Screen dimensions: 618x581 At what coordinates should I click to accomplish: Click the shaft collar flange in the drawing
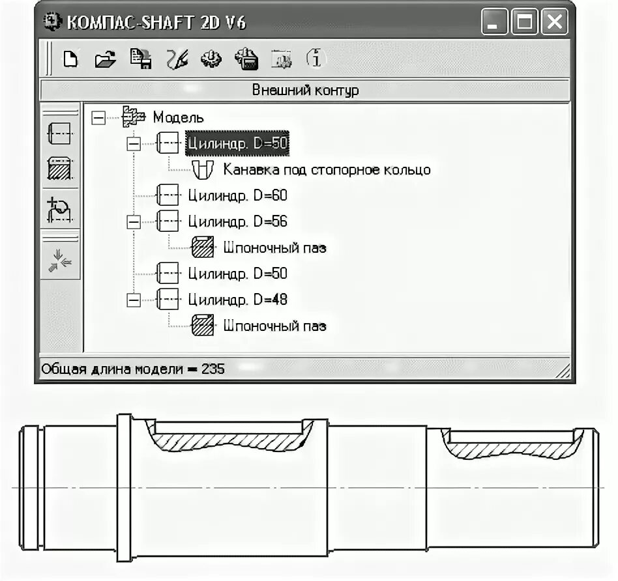124,488
